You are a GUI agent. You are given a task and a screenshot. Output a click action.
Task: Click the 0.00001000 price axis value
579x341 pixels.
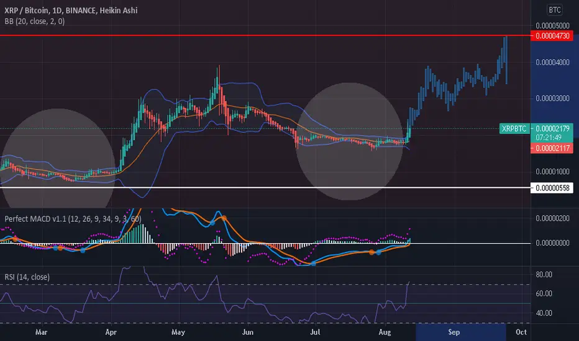552,171
